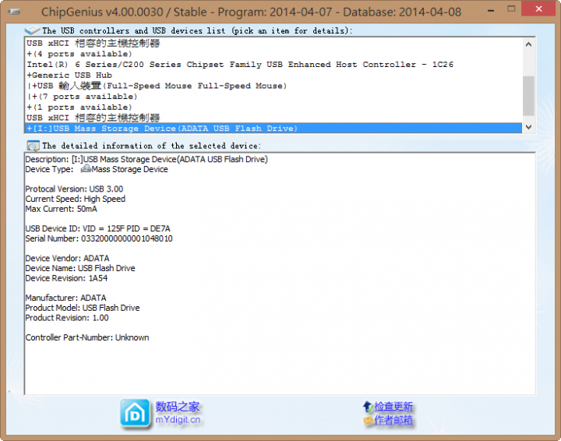Click the 'Product Model: USB Flash Drive' line

pos(83,308)
